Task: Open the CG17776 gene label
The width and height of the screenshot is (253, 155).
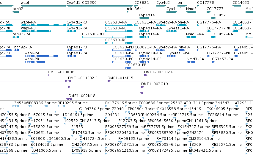Action: click(x=205, y=3)
